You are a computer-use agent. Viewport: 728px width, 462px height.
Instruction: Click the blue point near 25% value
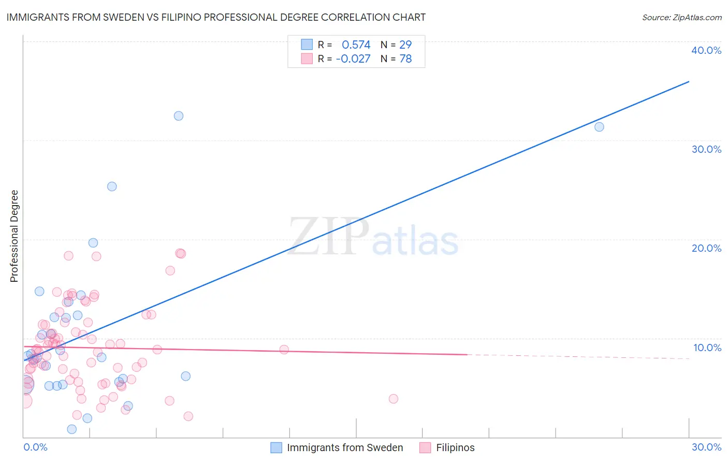112,186
